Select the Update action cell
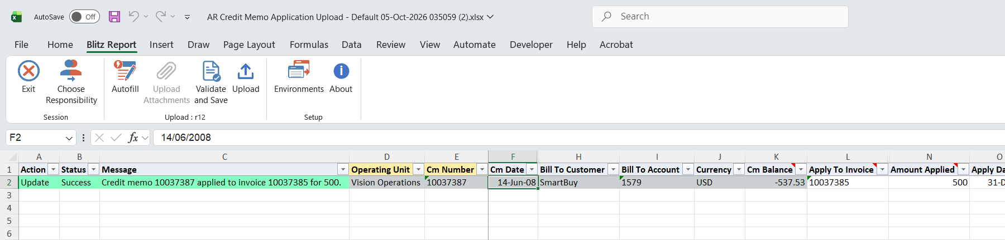 pyautogui.click(x=39, y=182)
